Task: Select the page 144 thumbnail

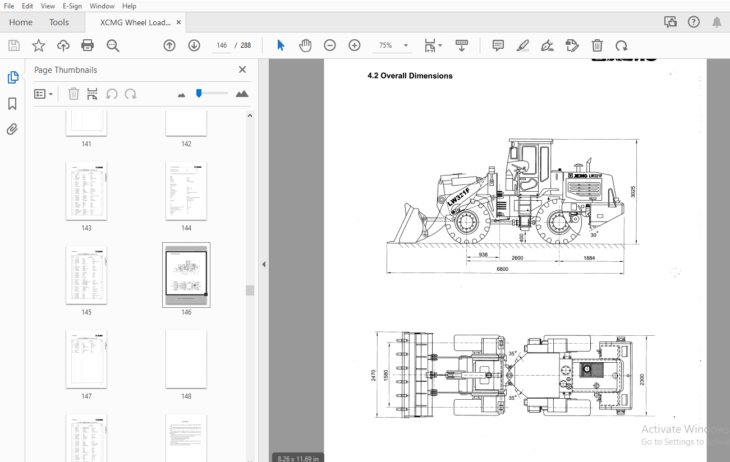Action: (186, 191)
